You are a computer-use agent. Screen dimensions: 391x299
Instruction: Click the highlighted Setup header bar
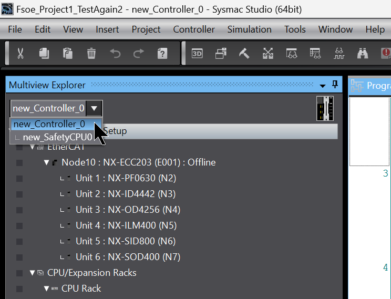(x=220, y=131)
